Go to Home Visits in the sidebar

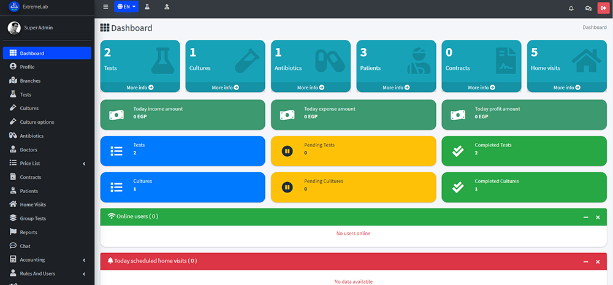(x=33, y=205)
